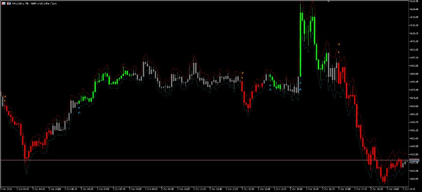Select the orange sell arrow near 2 Oct 13:05
Image resolution: width=422 pixels, height=192 pixels.
[242, 73]
